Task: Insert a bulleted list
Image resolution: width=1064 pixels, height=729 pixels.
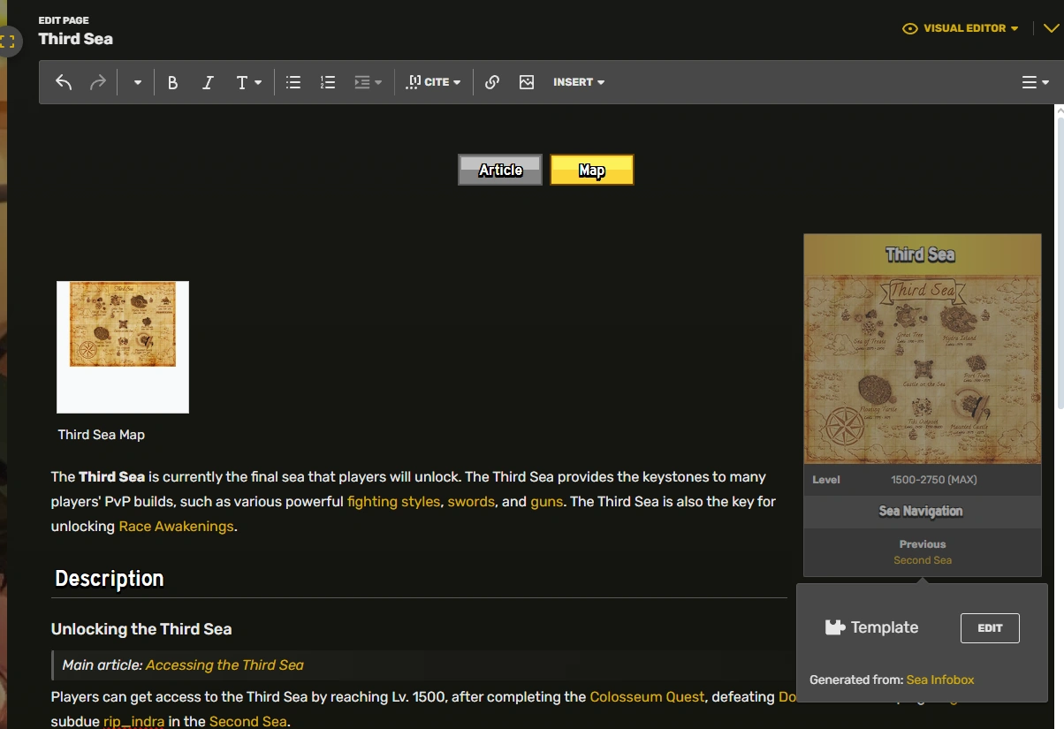Action: pyautogui.click(x=293, y=82)
